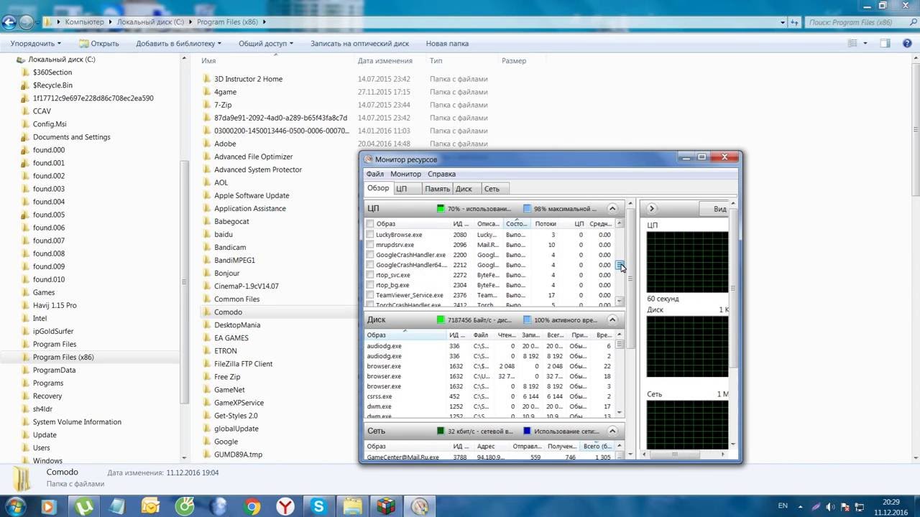Screen dimensions: 920x517
Task: Open Yandex Browser from the taskbar
Action: click(x=285, y=507)
